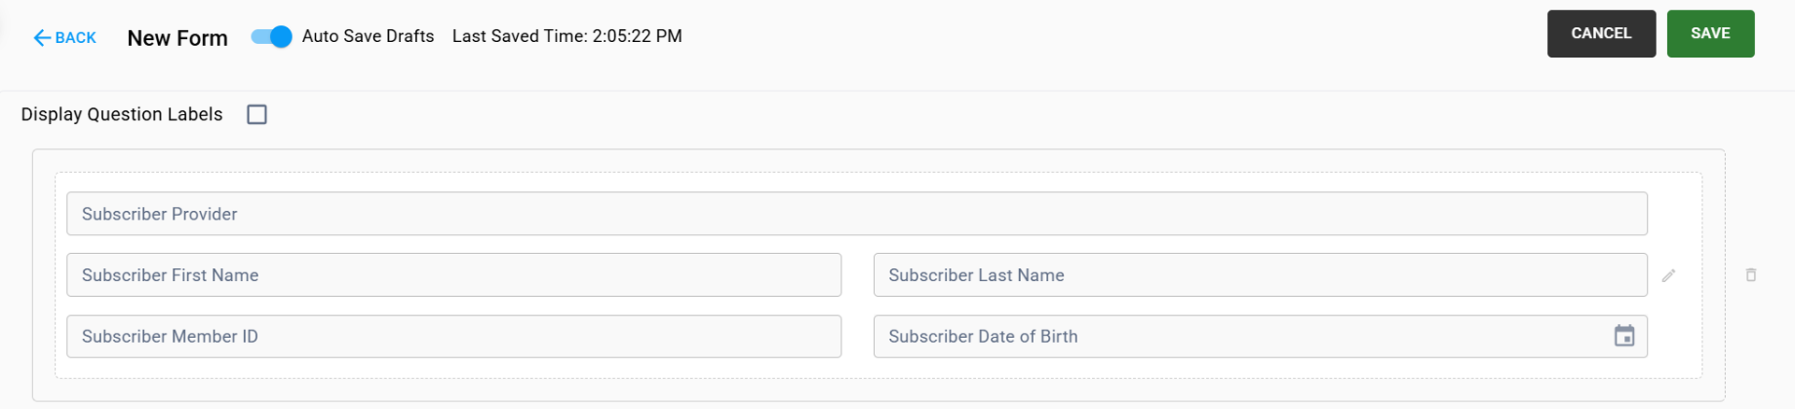
Task: Select the Subscriber Last Name input
Action: pyautogui.click(x=1259, y=275)
